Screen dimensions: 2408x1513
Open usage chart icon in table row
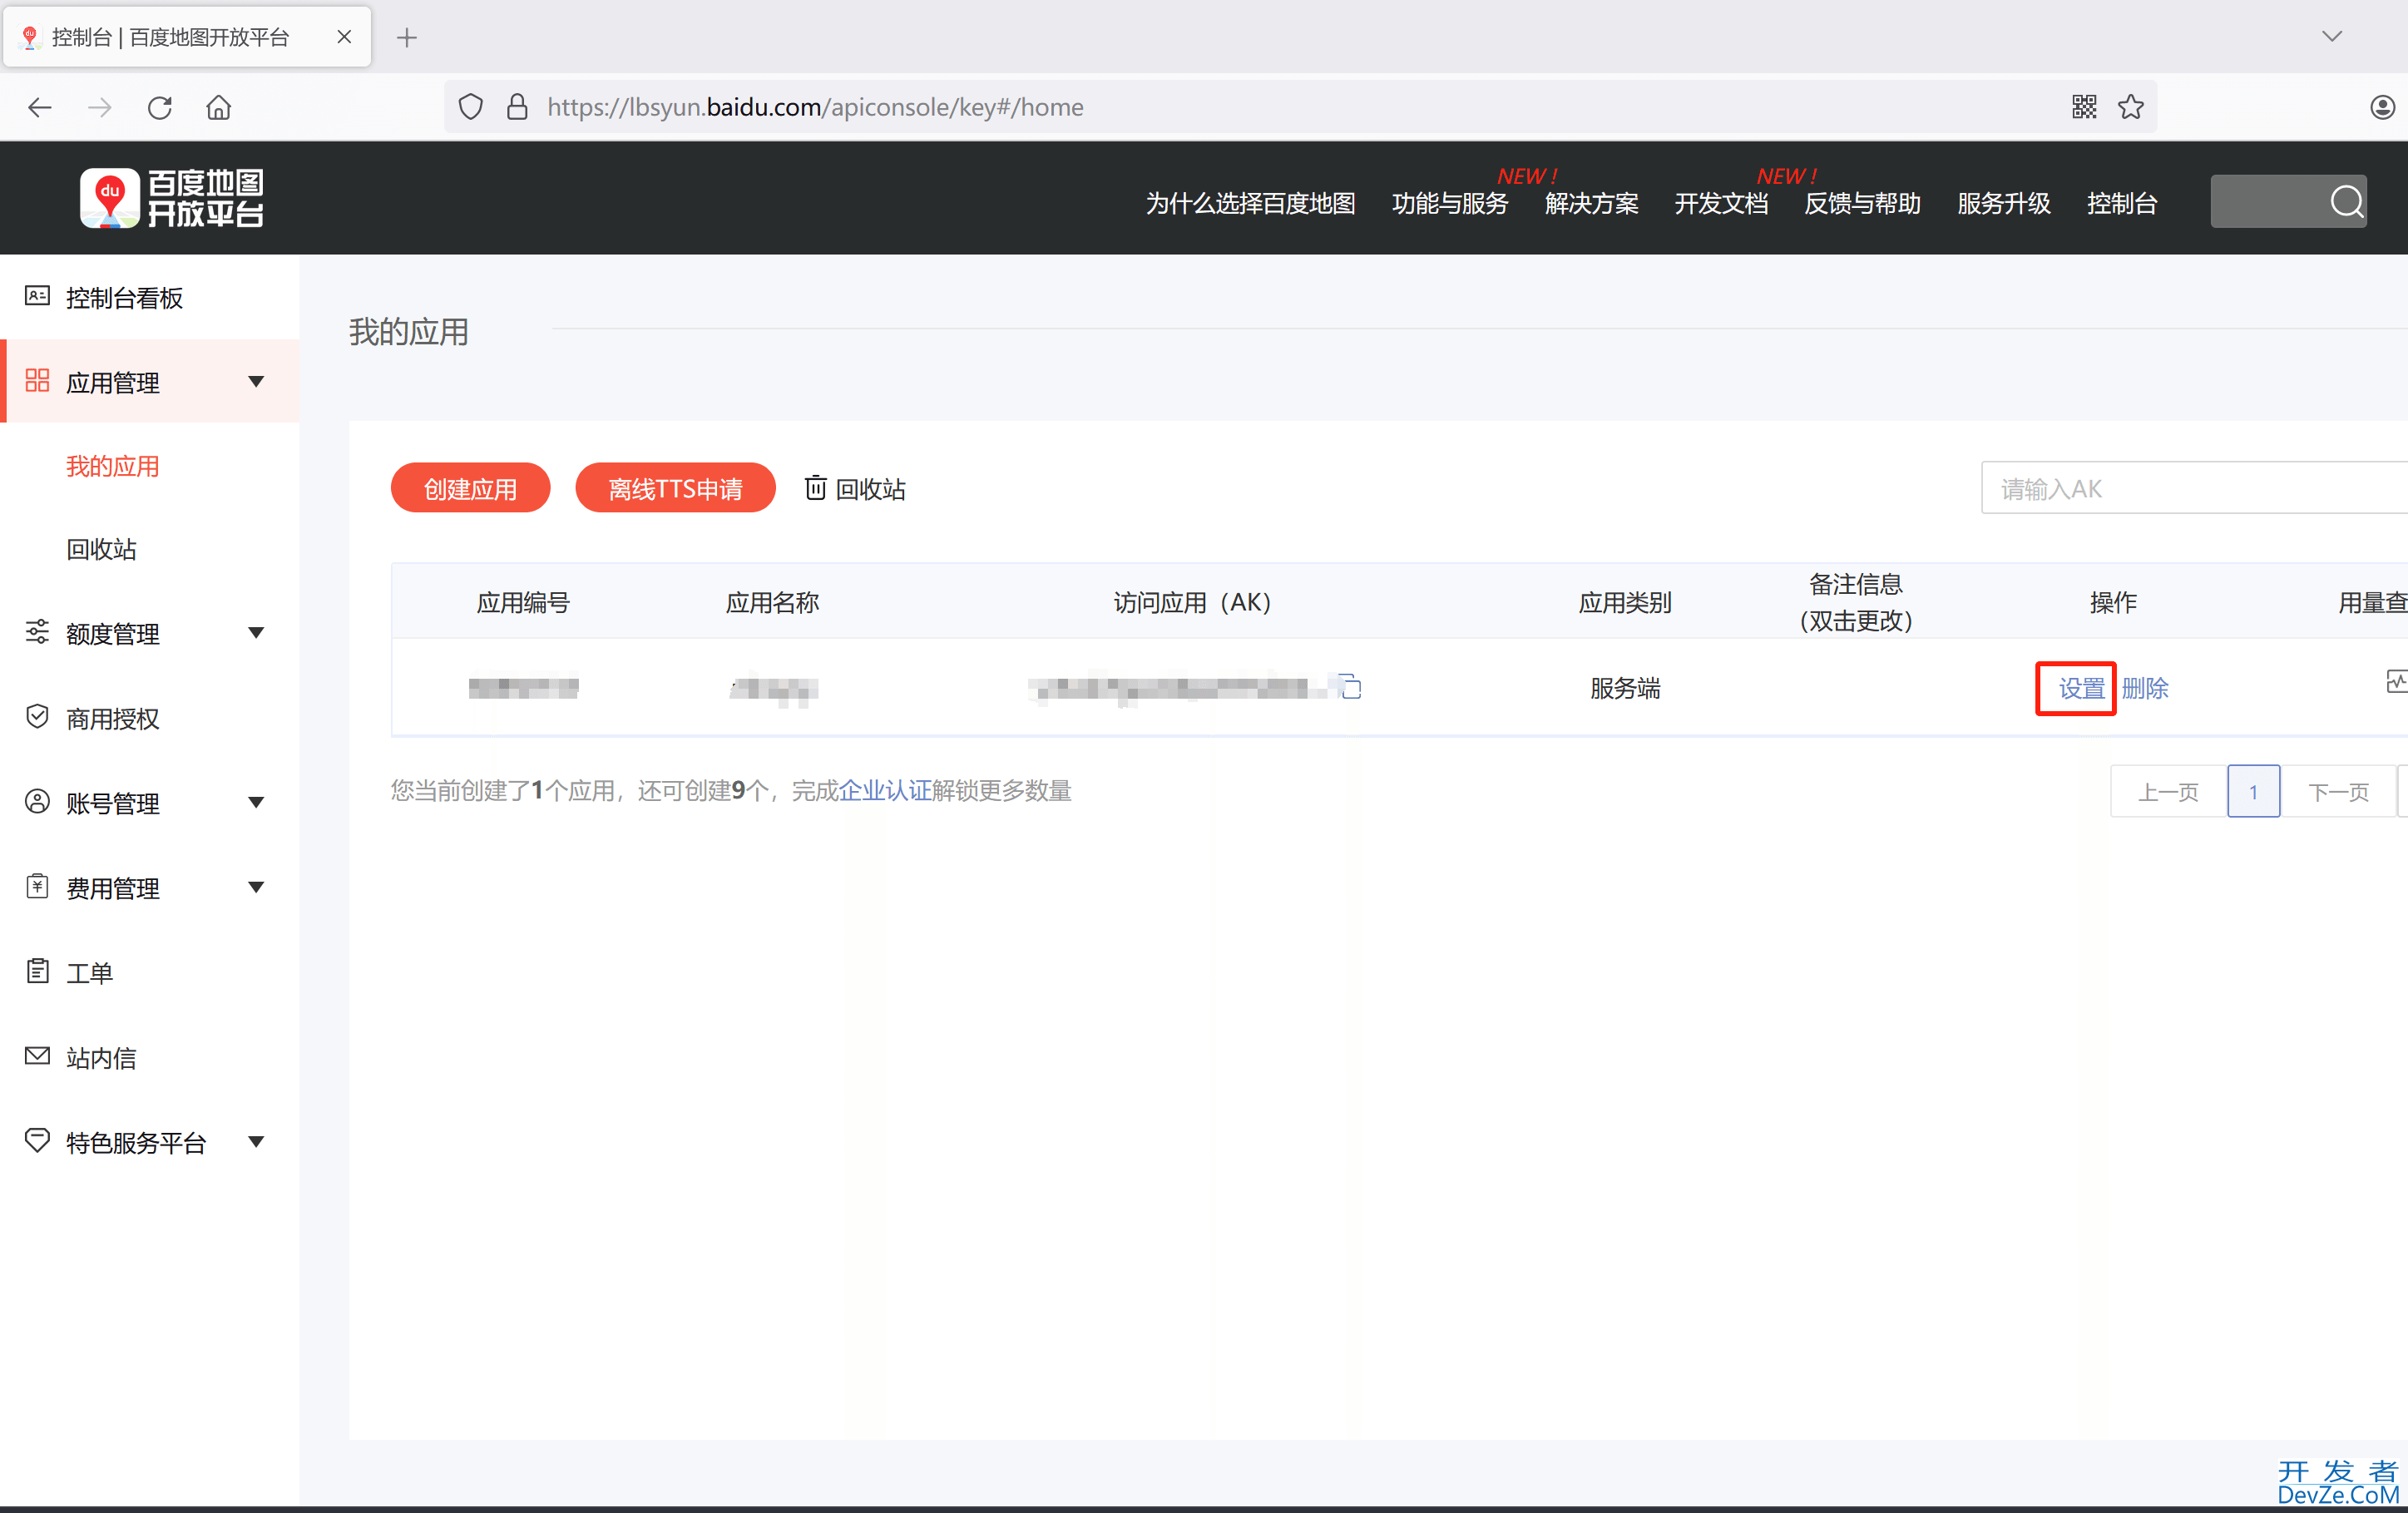[x=2396, y=682]
